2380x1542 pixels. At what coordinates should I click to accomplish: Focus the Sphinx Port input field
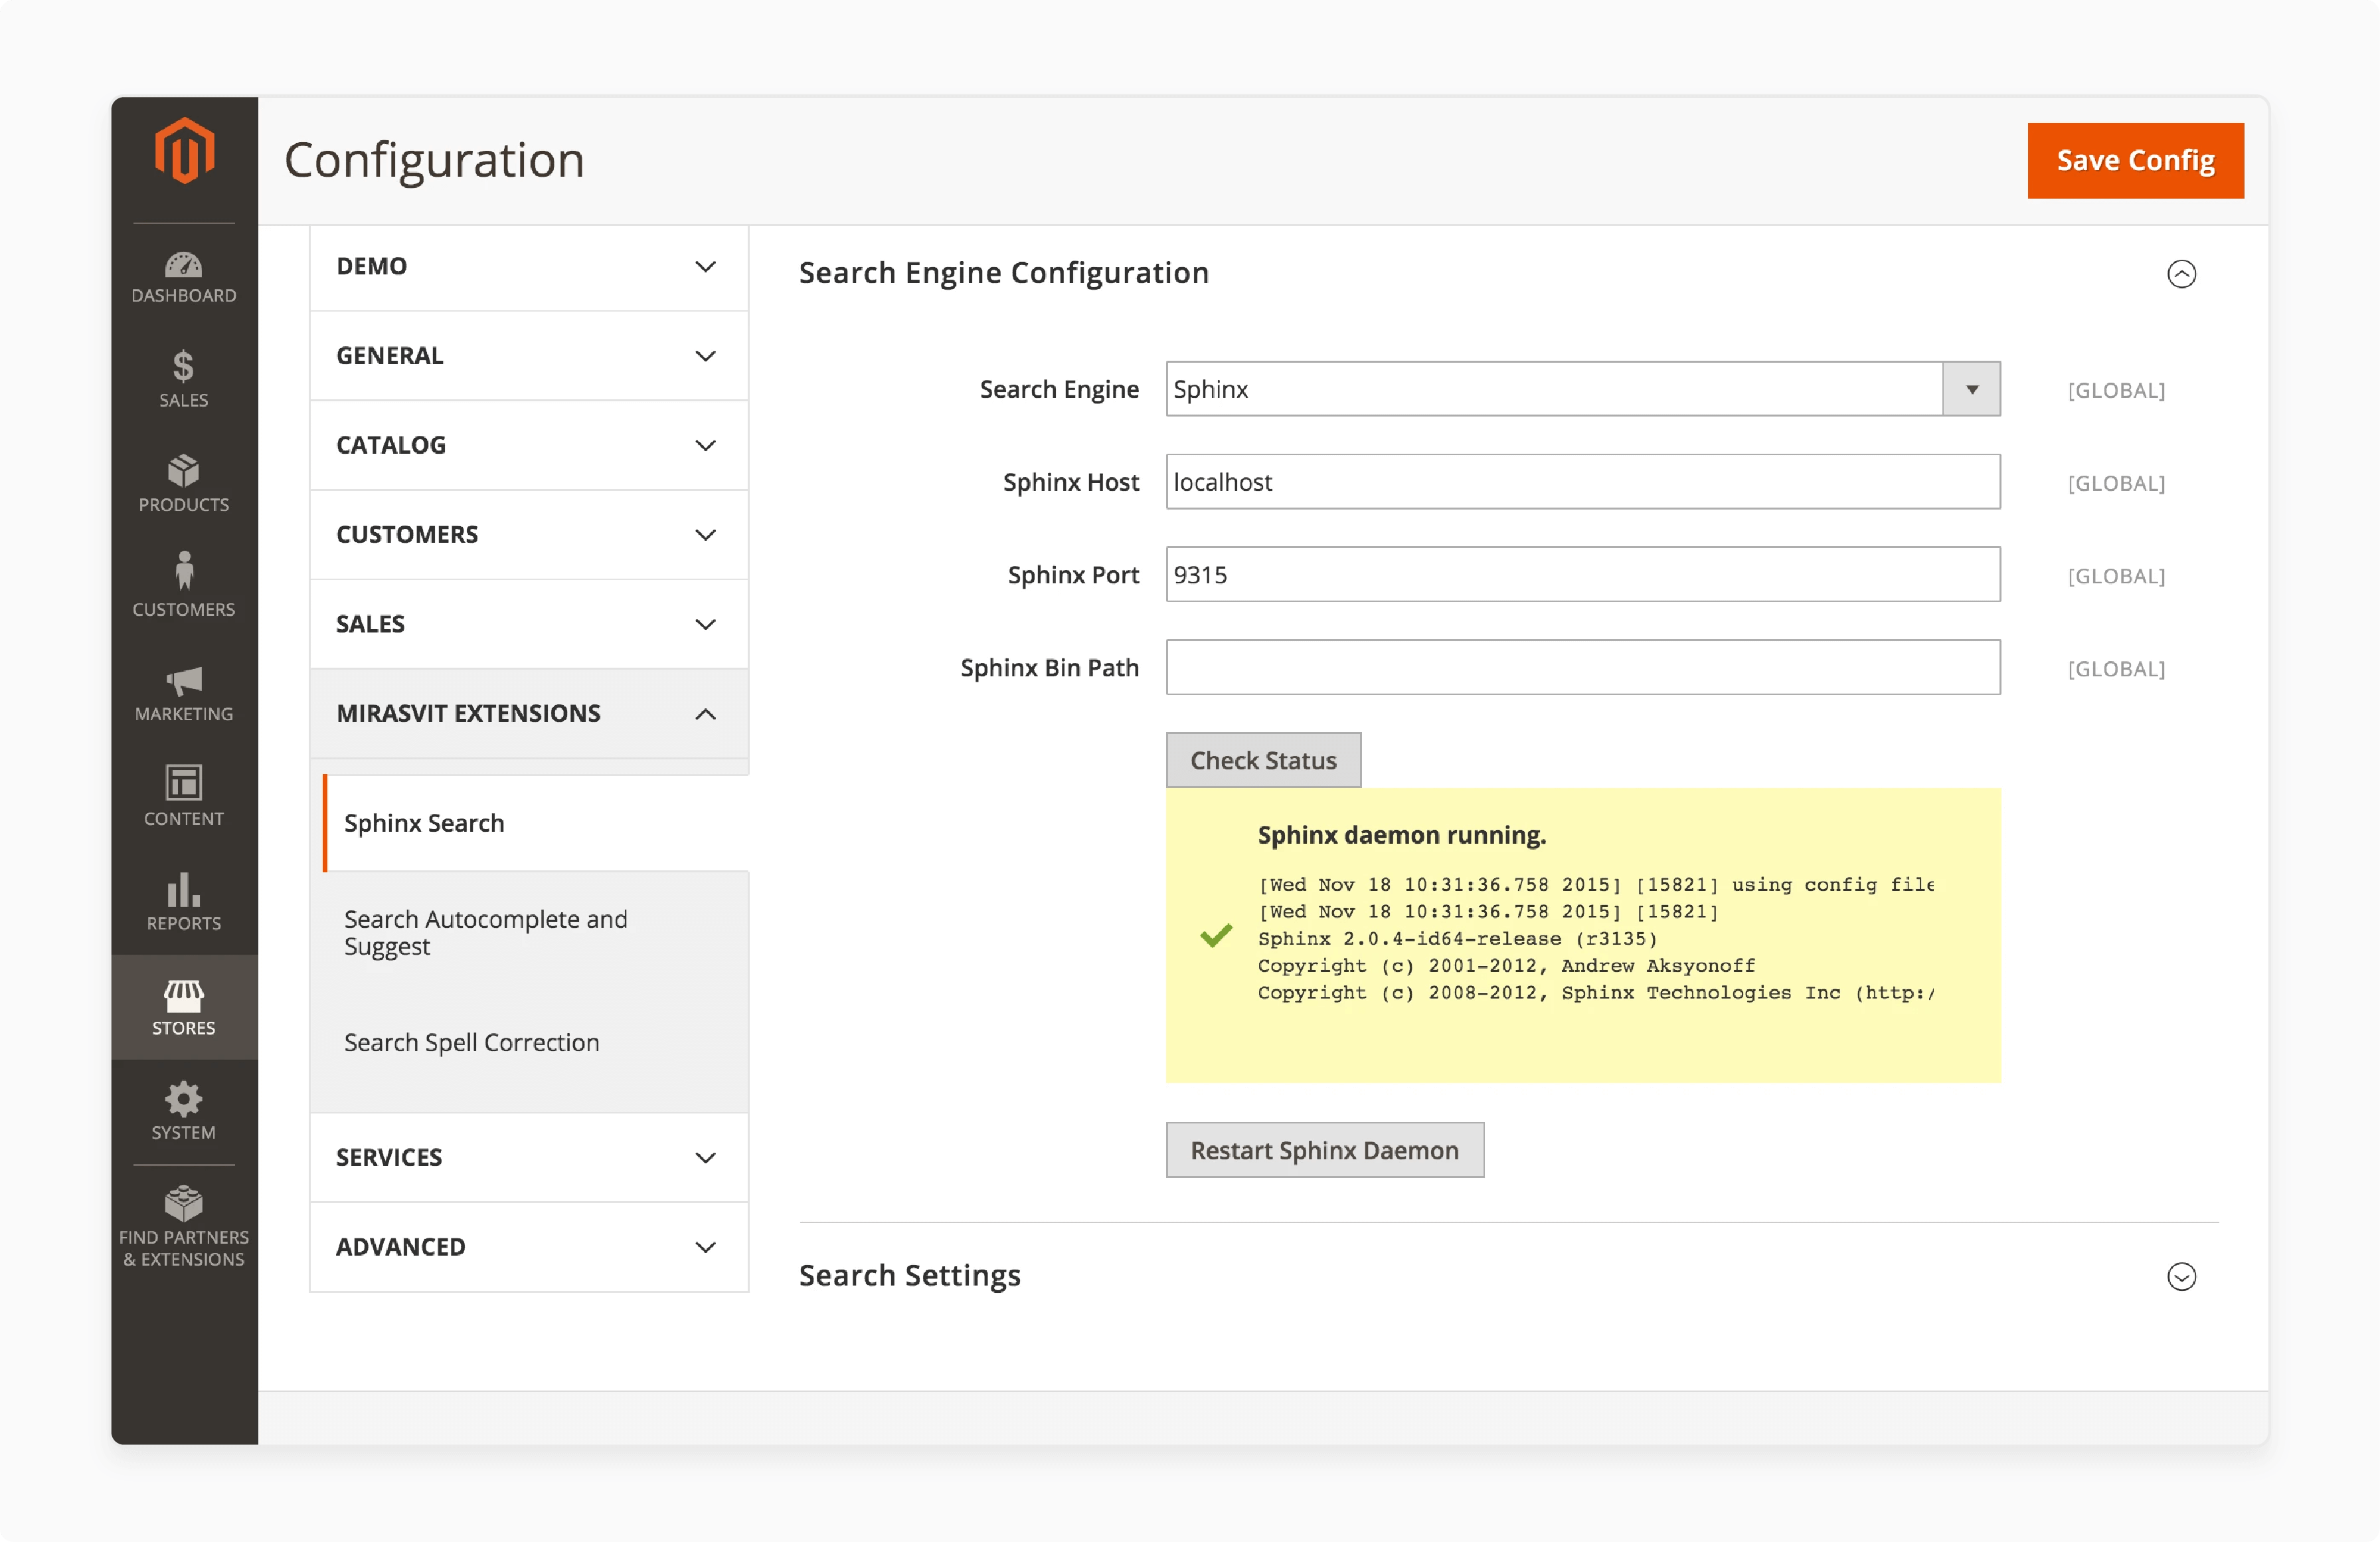click(x=1583, y=575)
